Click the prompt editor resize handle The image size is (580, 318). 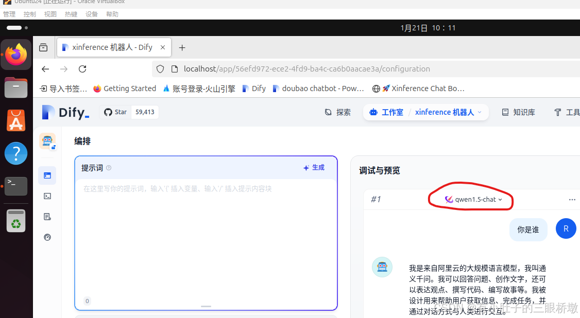pyautogui.click(x=206, y=306)
